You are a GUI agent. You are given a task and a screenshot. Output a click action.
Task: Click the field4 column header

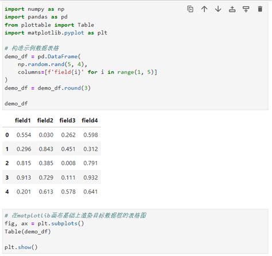pyautogui.click(x=90, y=121)
